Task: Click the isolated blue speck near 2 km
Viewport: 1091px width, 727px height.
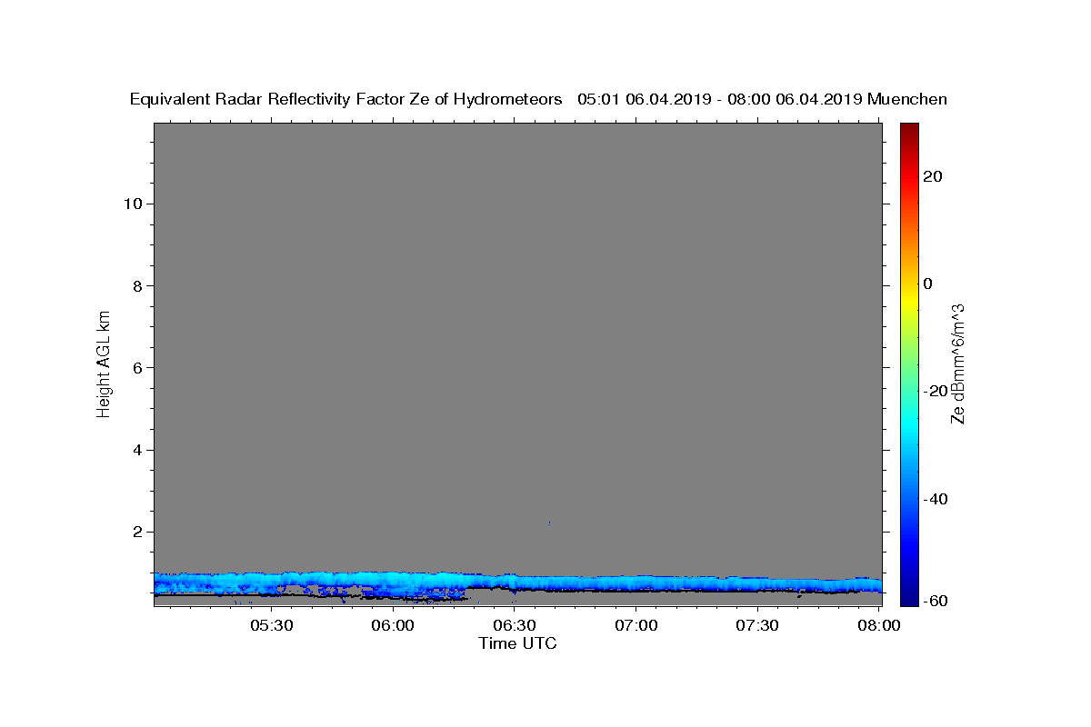Action: 549,523
